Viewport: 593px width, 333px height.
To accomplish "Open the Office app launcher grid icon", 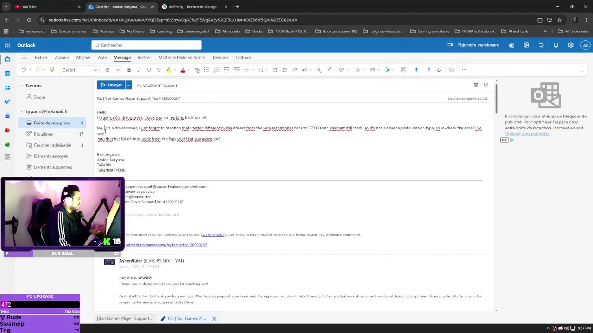I will tap(7, 45).
